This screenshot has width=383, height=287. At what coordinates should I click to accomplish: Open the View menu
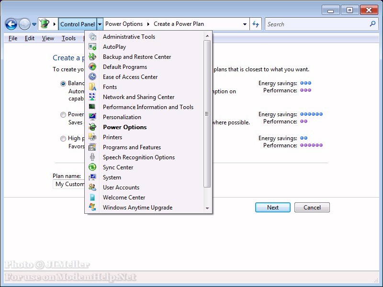(48, 38)
